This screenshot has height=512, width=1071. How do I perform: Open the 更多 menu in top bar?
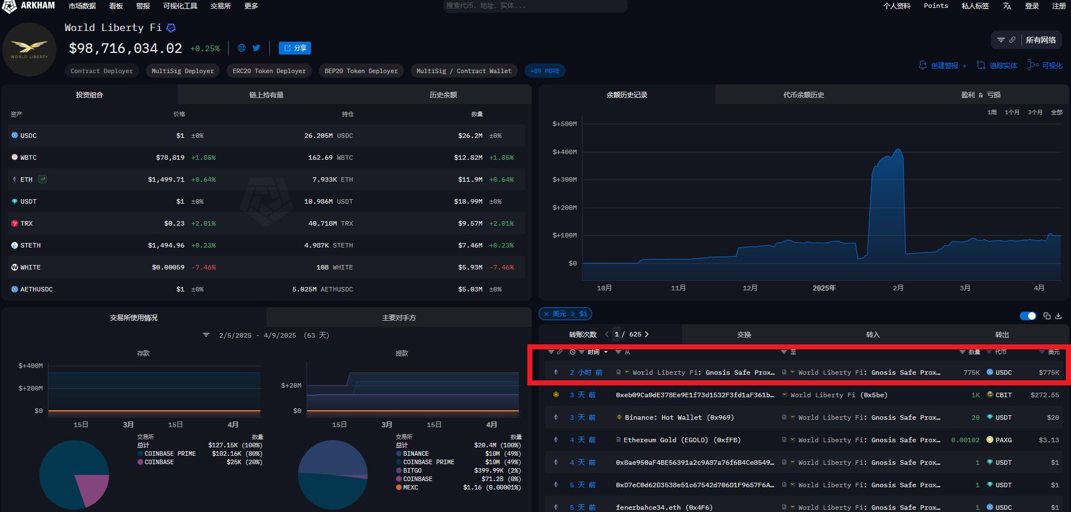point(251,6)
